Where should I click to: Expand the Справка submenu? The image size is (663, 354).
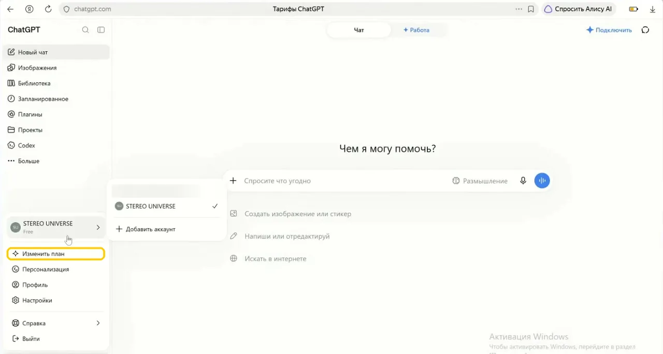tap(56, 323)
